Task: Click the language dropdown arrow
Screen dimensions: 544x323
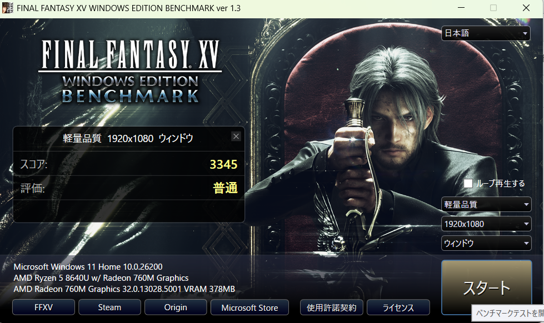Action: (525, 34)
